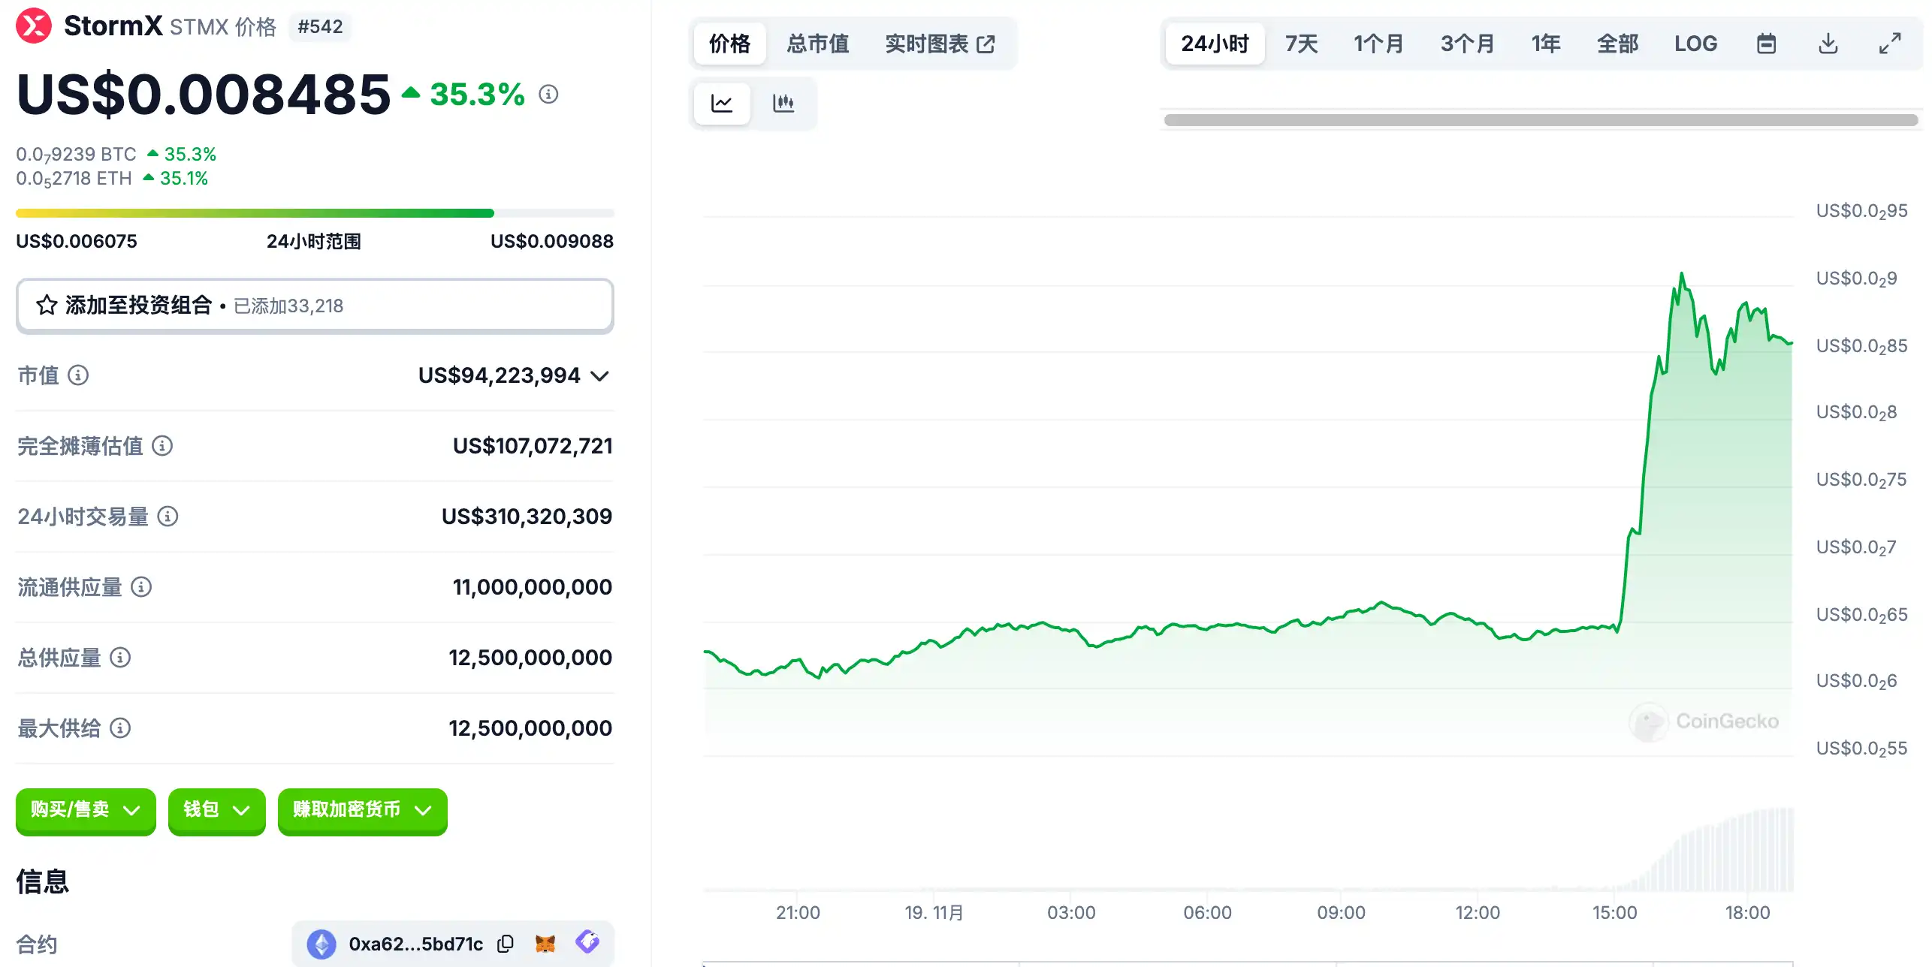
Task: Click the gray horizontal scrollbar above chart
Action: [x=1540, y=120]
